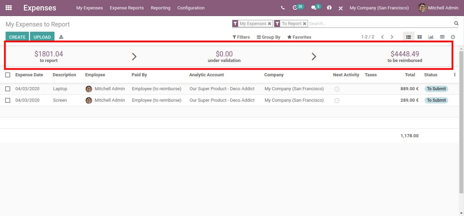Click the search input field
464x216 pixels.
click(x=380, y=24)
